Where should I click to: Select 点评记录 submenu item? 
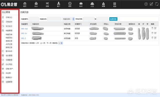point(9,44)
